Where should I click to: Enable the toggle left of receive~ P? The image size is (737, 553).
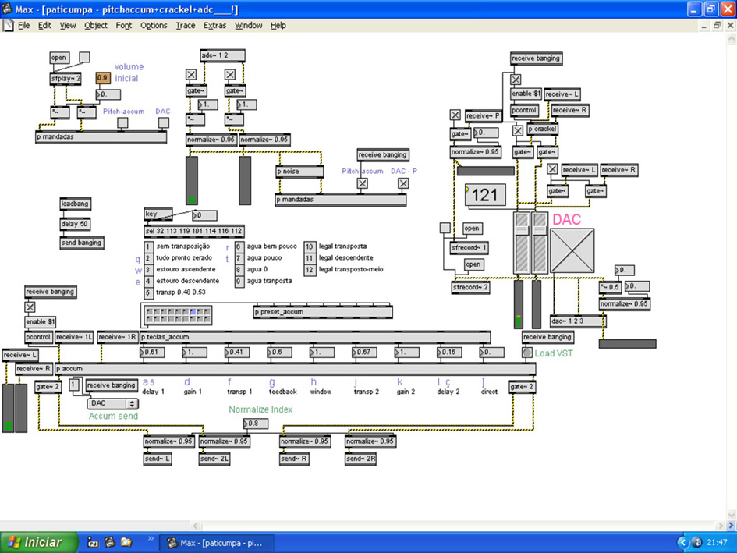pyautogui.click(x=455, y=115)
